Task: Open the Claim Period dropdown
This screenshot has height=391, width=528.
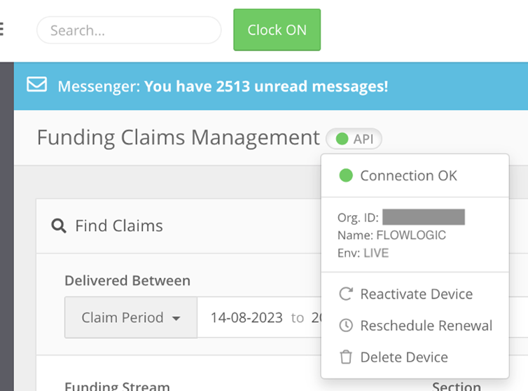Action: coord(130,317)
